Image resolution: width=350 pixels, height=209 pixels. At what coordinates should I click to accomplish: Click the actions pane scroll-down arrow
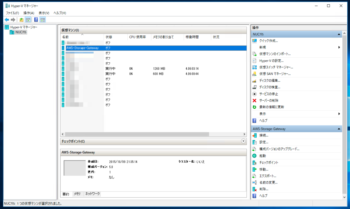(x=345, y=197)
